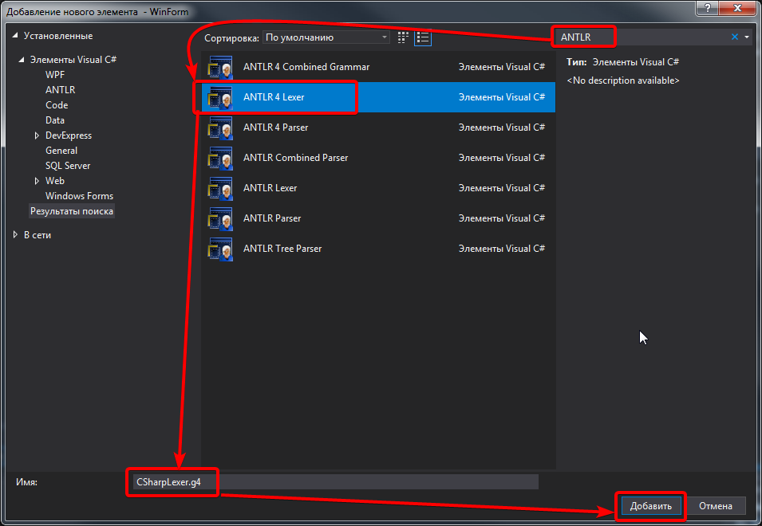Switch to small icons list view
Image resolution: width=762 pixels, height=526 pixels.
(423, 37)
